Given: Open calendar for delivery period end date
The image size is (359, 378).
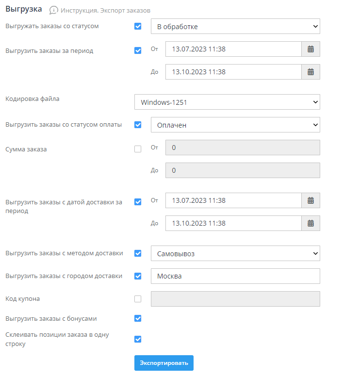Looking at the screenshot, I should point(310,223).
